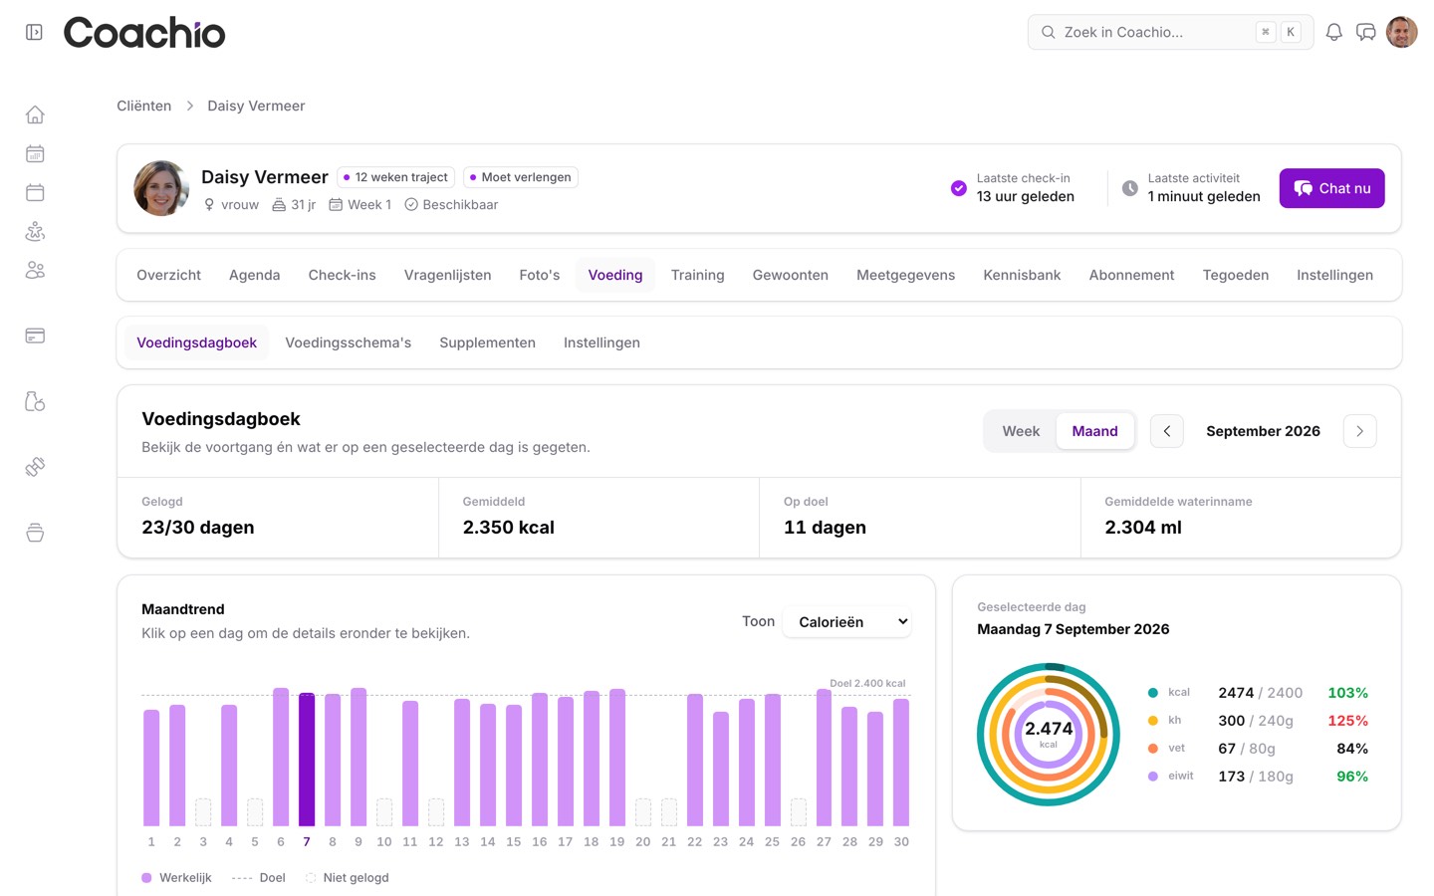Open the stacked bowl icon in sidebar

click(35, 533)
